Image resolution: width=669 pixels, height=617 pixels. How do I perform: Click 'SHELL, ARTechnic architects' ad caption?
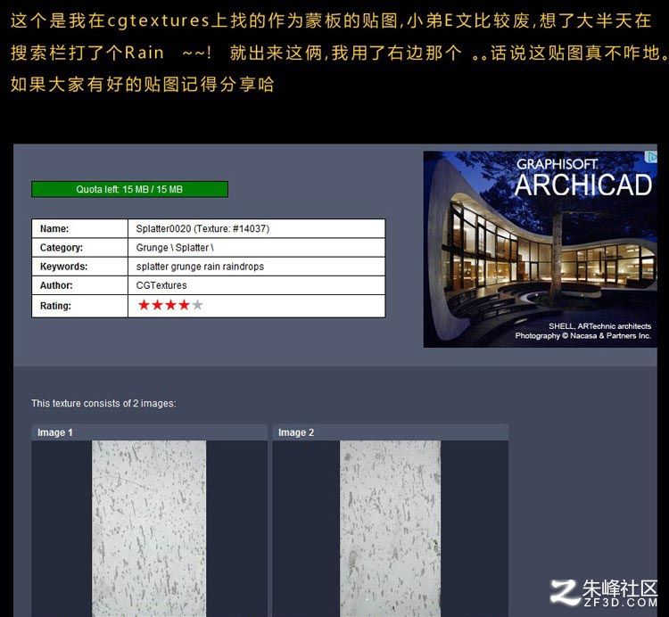click(600, 326)
